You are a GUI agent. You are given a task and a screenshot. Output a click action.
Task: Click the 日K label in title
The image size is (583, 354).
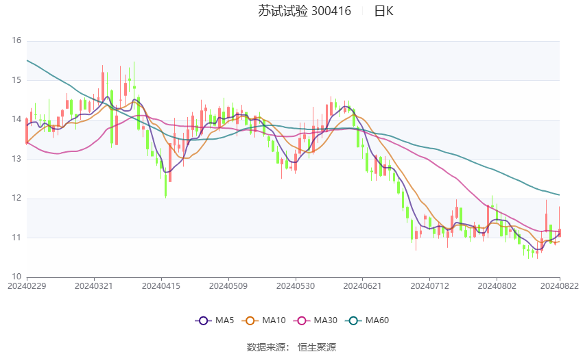[x=383, y=11]
